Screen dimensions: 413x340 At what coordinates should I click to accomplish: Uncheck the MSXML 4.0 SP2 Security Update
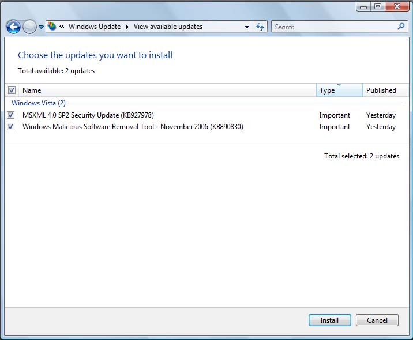(11, 115)
